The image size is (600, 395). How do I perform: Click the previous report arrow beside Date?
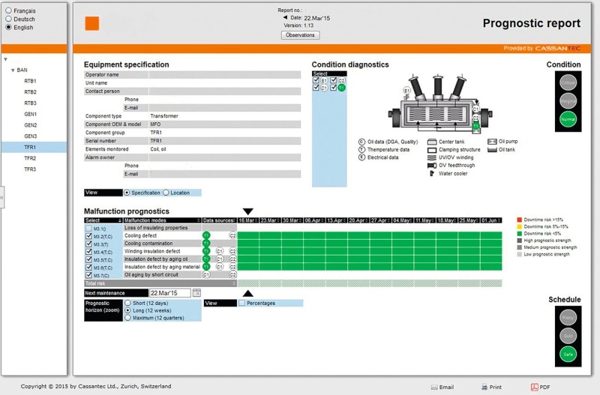click(x=285, y=17)
